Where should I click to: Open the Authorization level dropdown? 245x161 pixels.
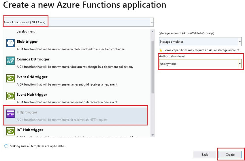240,64
